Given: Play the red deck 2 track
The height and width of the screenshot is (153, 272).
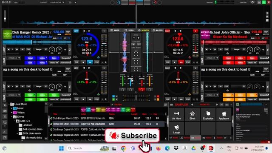Looking at the screenshot, I should (x=181, y=62).
